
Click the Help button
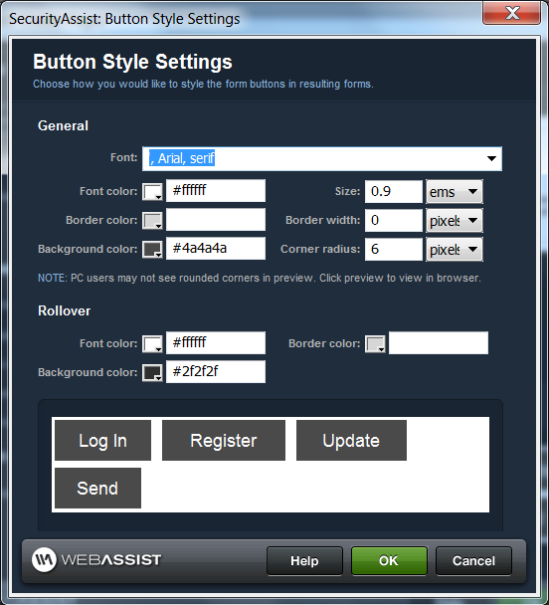click(x=304, y=560)
